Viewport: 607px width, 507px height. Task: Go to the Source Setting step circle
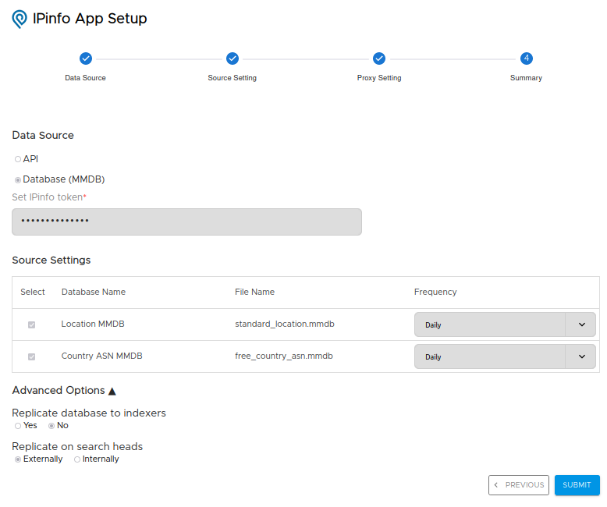pos(233,58)
